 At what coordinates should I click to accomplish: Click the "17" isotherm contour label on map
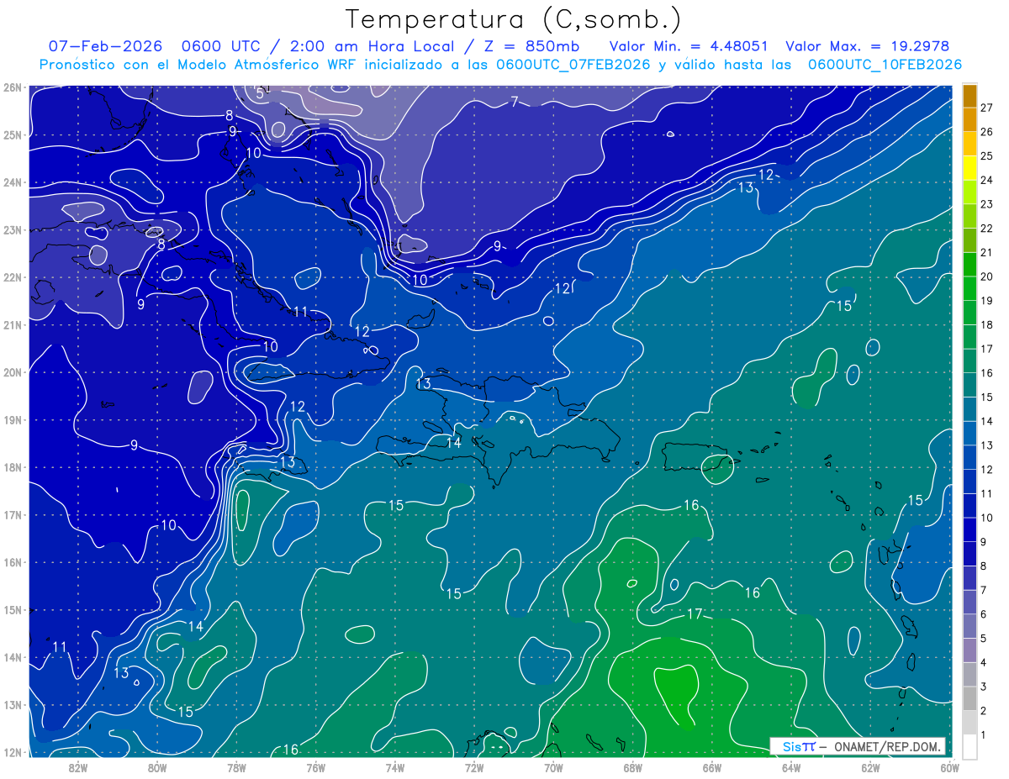(x=695, y=614)
